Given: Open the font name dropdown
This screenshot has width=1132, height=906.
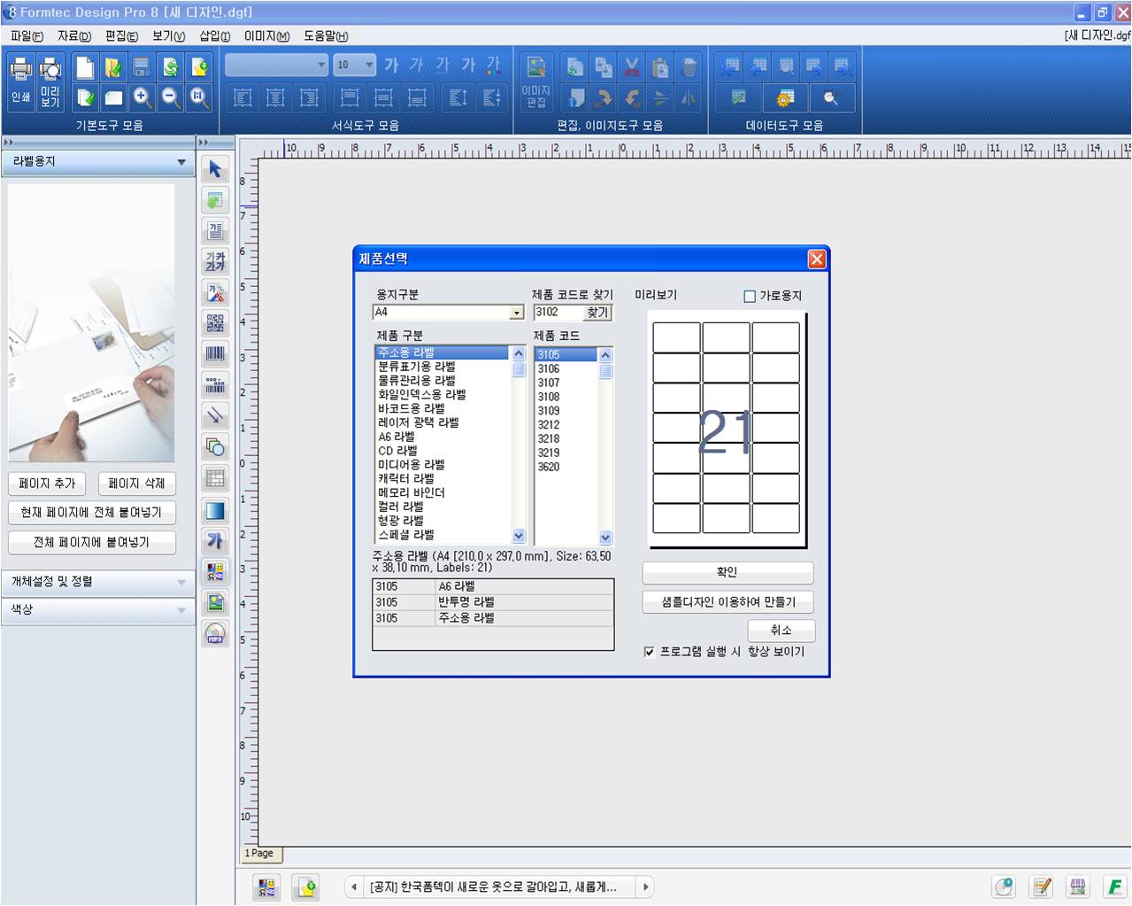Looking at the screenshot, I should 321,65.
